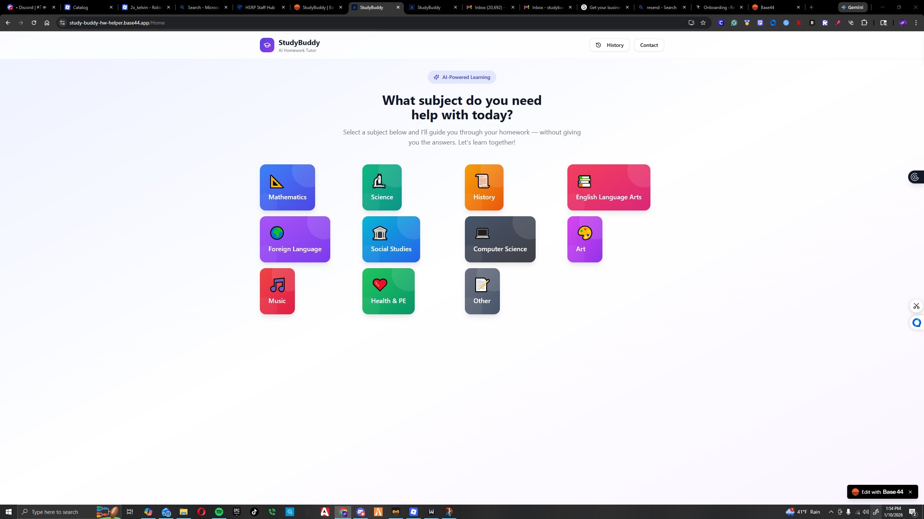Image resolution: width=924 pixels, height=519 pixels.
Task: Open the weather widget showing 41°F Rain
Action: point(803,512)
